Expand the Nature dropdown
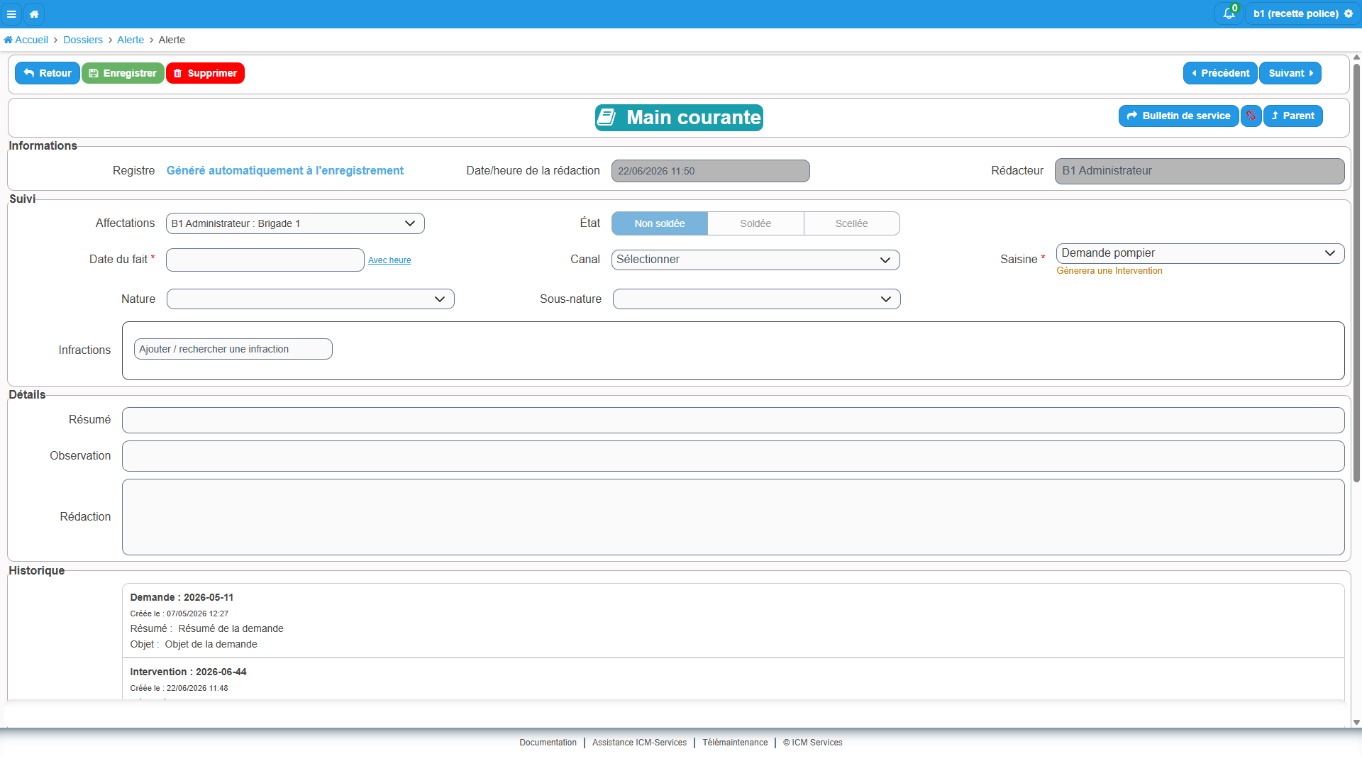Screen dimensions: 1362x766 click(311, 299)
